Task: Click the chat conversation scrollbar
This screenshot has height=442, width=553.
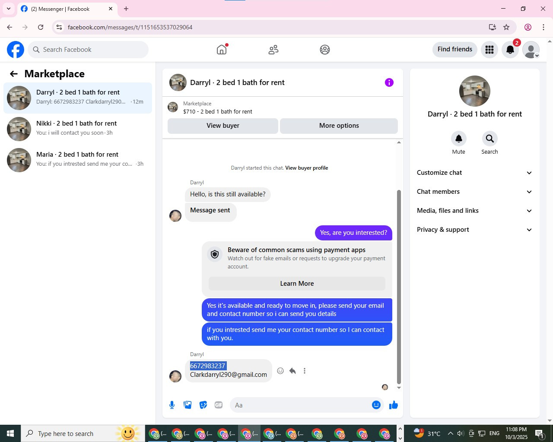Action: [x=399, y=287]
